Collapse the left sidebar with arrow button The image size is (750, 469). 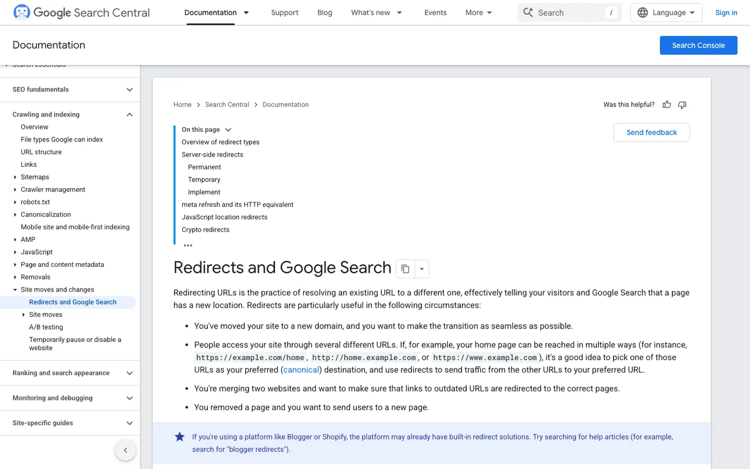[x=125, y=450]
